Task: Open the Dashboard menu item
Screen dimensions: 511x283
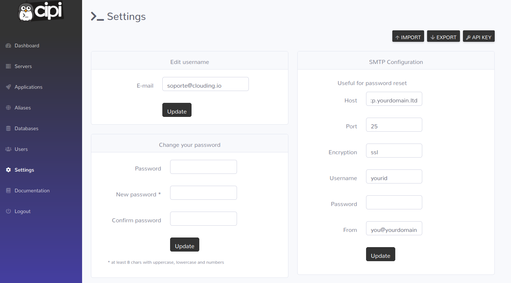Action: [41, 46]
